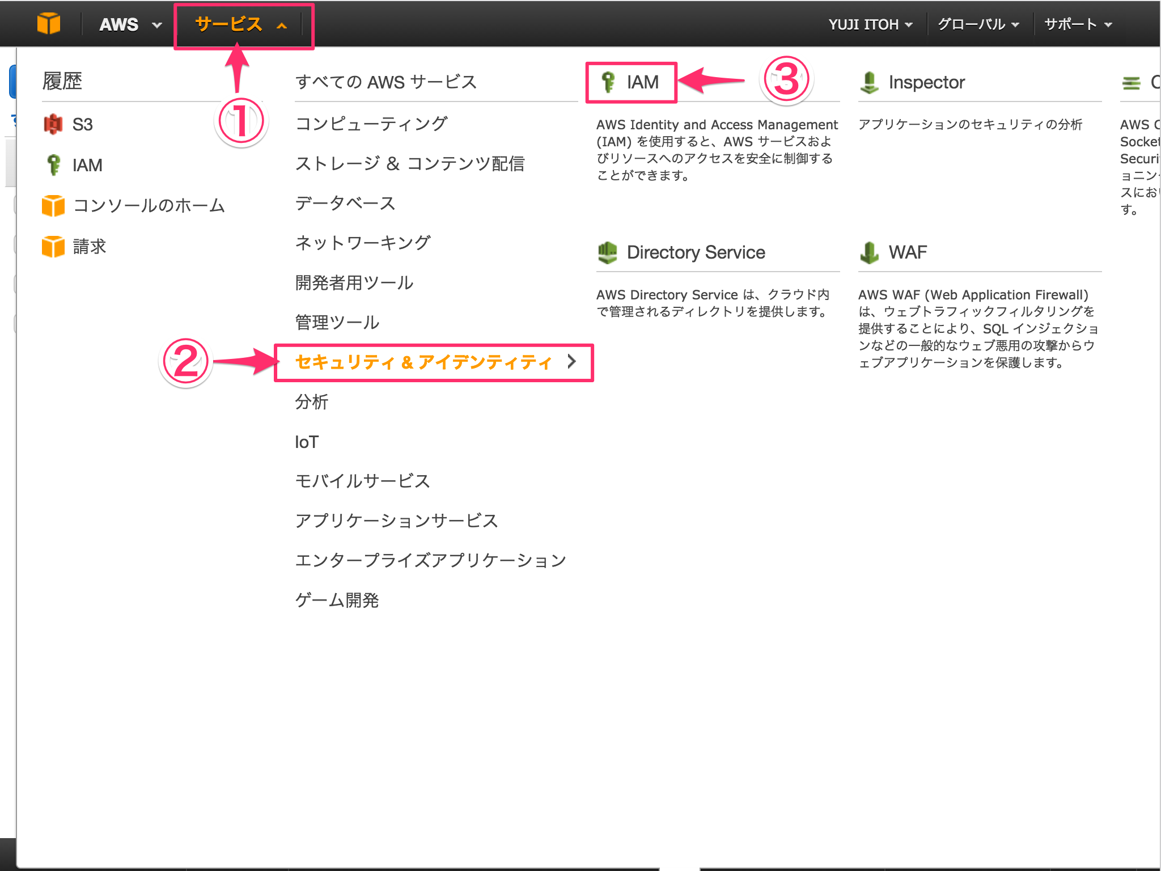Select コンピューティング category
The height and width of the screenshot is (871, 1161).
[x=372, y=124]
